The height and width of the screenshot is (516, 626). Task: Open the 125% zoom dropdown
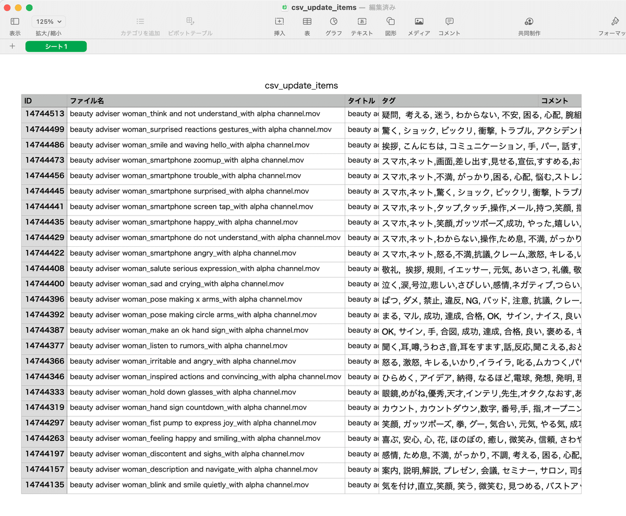pos(48,21)
